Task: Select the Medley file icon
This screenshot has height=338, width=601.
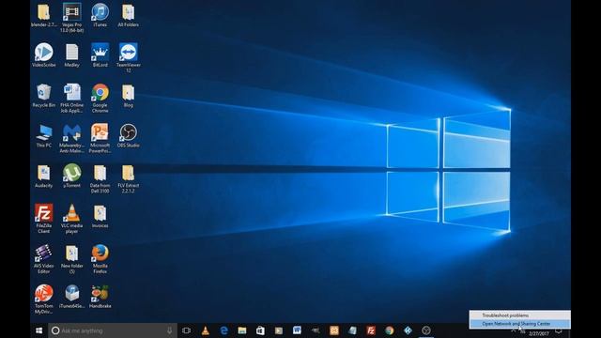Action: (x=72, y=55)
